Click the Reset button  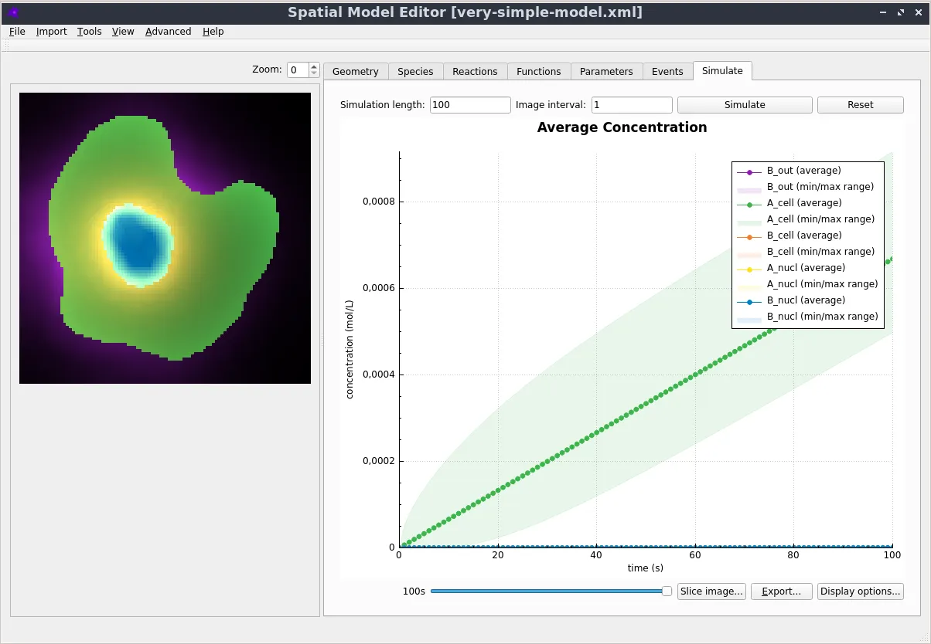click(x=861, y=105)
